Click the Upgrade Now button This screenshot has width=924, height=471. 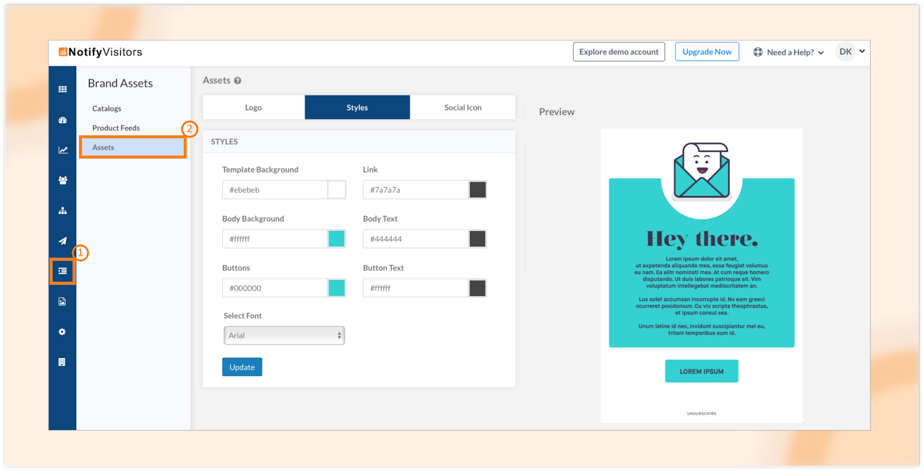(x=707, y=52)
